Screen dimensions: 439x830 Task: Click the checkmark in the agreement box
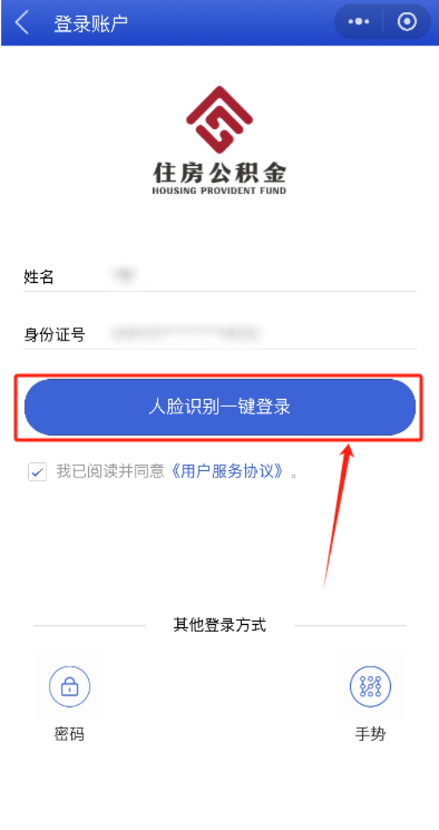click(x=38, y=472)
